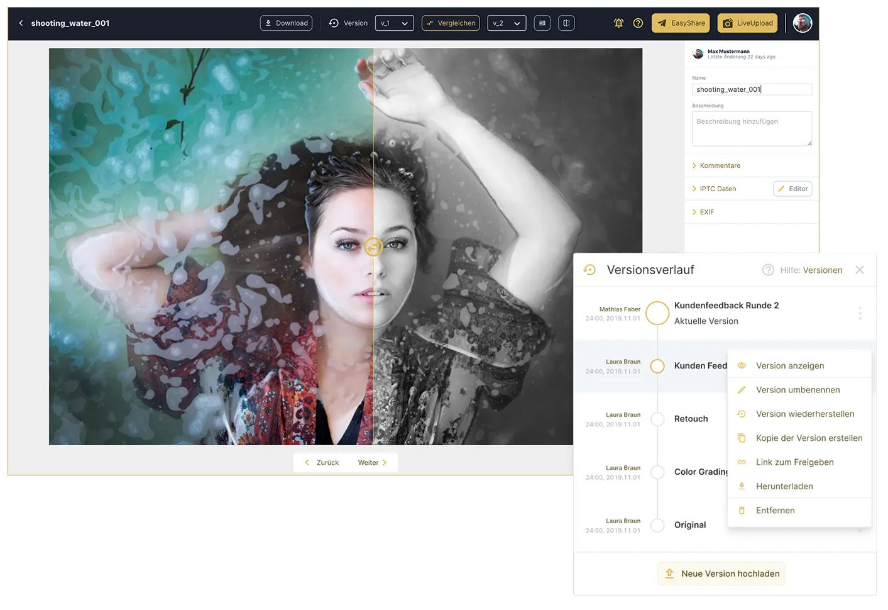Image resolution: width=888 pixels, height=610 pixels.
Task: Select the split-view comparison icon
Action: pos(566,23)
